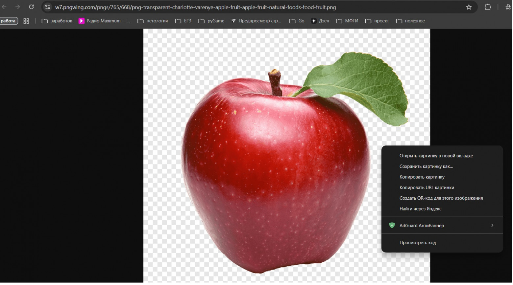Choose Создать QR-код для этого изображения
The height and width of the screenshot is (285, 513).
(442, 198)
